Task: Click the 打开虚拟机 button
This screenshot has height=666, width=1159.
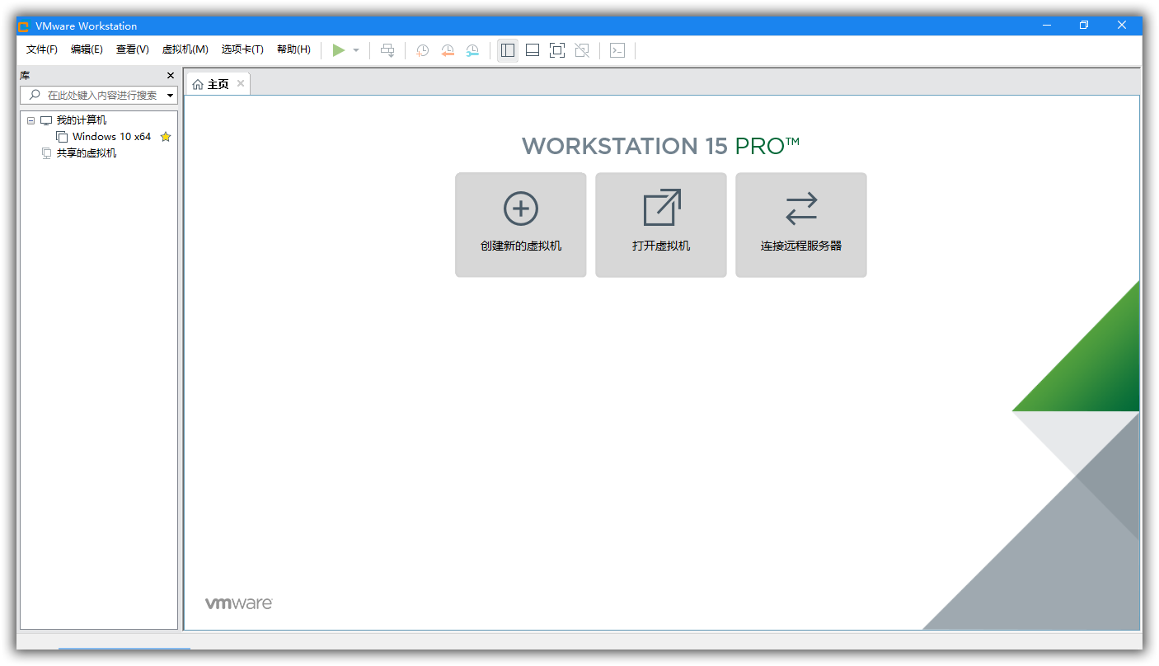Action: tap(661, 225)
